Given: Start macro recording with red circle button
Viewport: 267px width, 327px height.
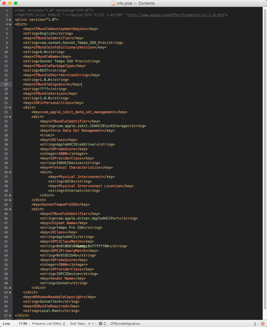Looking at the screenshot, I should [x=263, y=324].
